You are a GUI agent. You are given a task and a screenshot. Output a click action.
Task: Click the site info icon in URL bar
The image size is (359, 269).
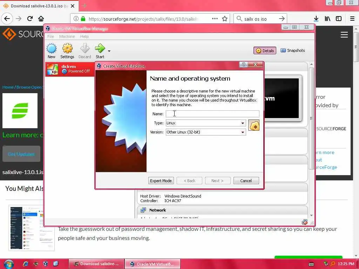(76, 19)
